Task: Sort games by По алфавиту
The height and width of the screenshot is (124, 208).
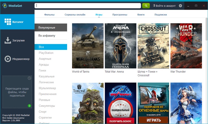Action: coord(47,36)
